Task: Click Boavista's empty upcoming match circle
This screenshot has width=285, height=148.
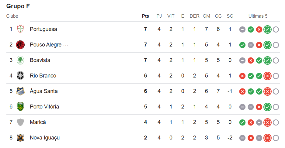Action: (276, 60)
